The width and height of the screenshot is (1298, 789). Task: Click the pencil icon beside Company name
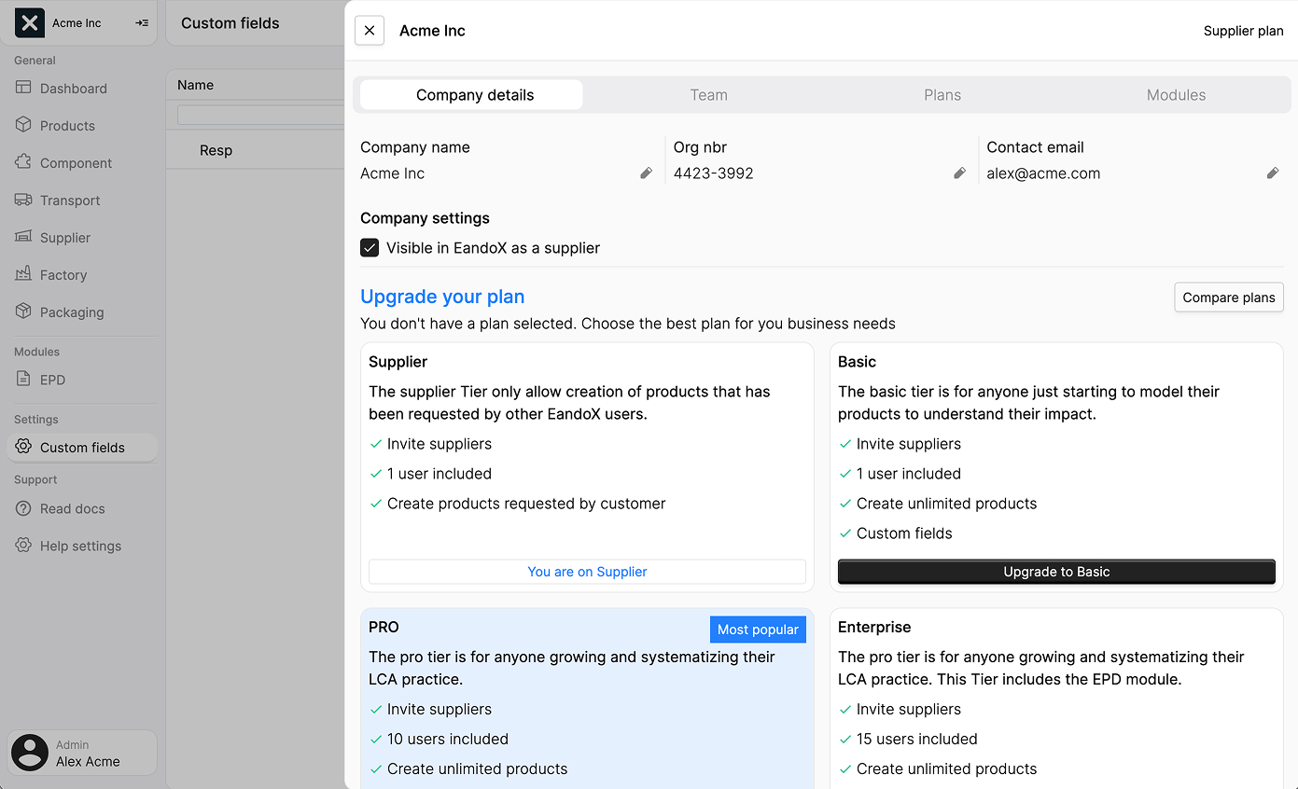coord(646,173)
